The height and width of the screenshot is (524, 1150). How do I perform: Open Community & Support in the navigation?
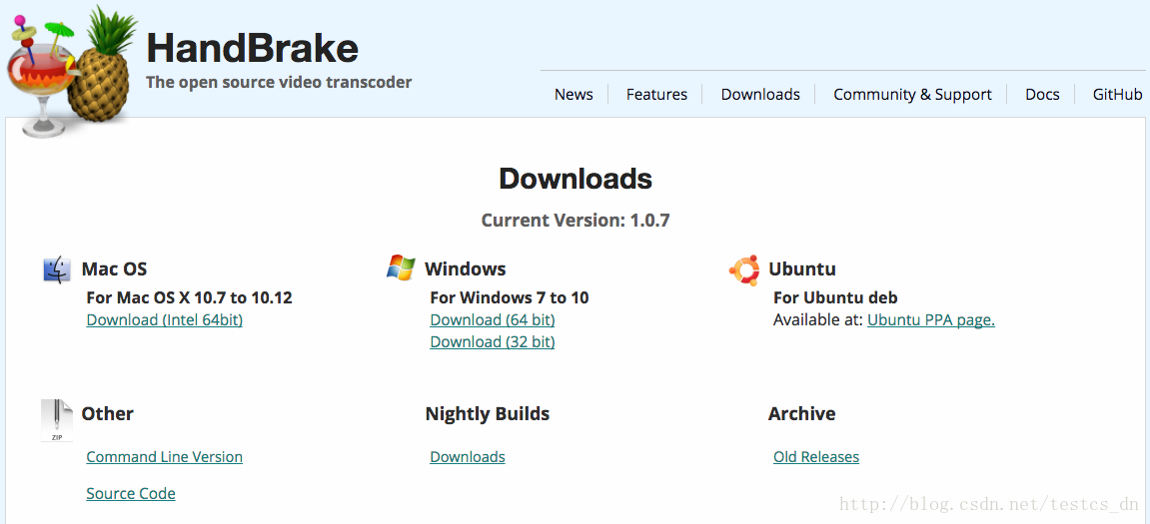[x=912, y=95]
